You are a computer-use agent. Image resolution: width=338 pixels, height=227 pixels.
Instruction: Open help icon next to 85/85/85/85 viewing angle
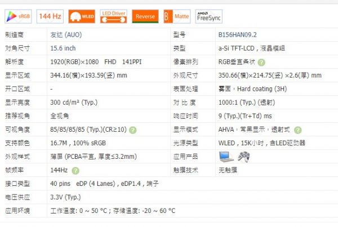[x=133, y=130]
